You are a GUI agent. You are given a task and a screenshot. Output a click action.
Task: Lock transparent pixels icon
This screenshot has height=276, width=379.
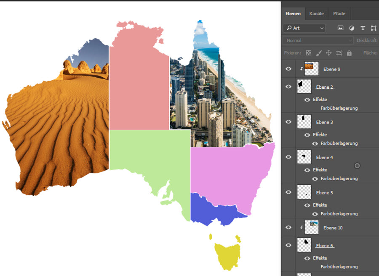tap(309, 53)
